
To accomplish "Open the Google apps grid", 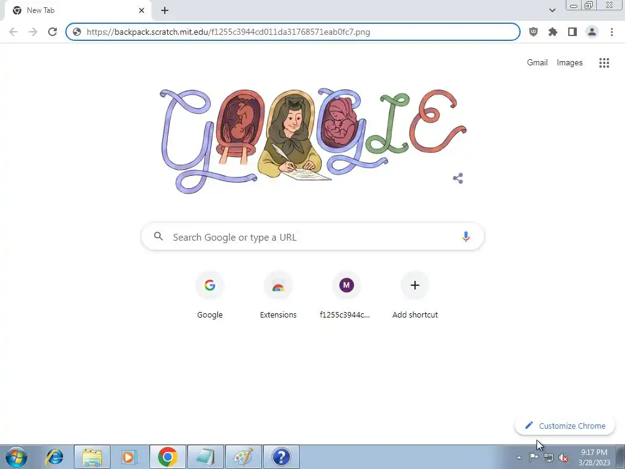I will pyautogui.click(x=604, y=63).
